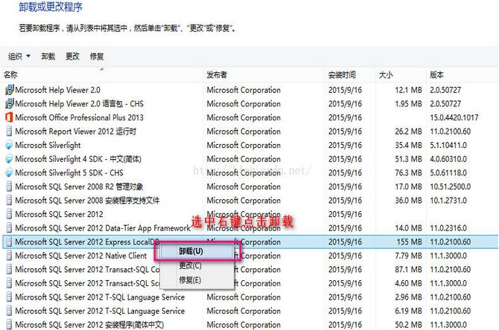
Task: Select Microsoft Help Viewer 2.0 name text
Action: 57,90
